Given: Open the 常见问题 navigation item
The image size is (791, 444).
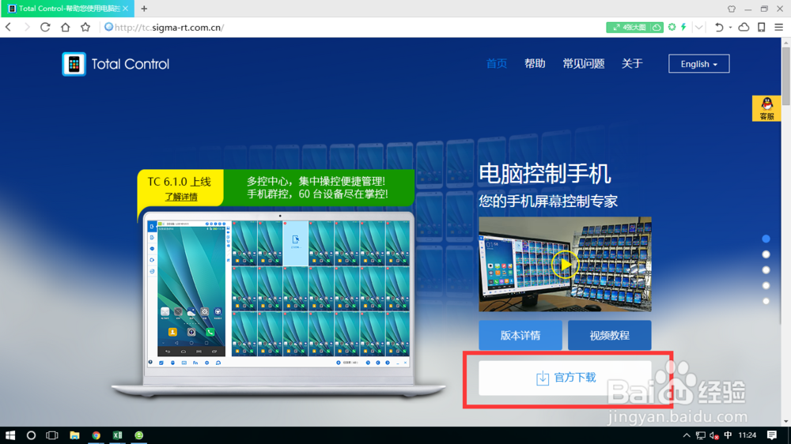Looking at the screenshot, I should pos(584,63).
